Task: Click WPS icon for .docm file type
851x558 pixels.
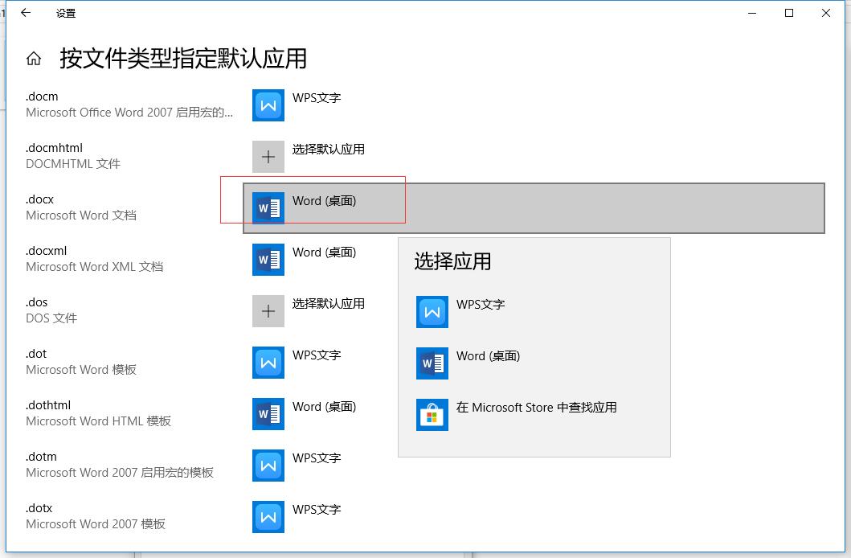Action: [x=268, y=105]
